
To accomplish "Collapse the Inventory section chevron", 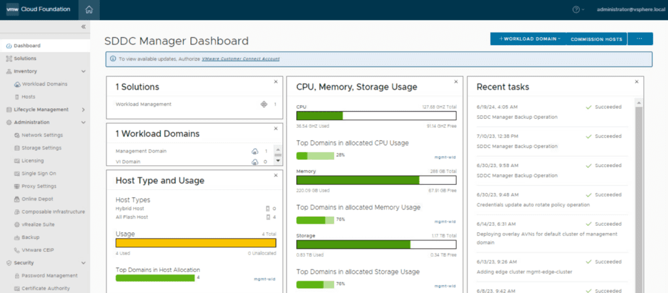I will tap(83, 72).
